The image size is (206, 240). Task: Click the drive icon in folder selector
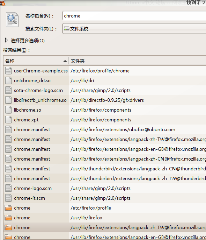(67, 29)
